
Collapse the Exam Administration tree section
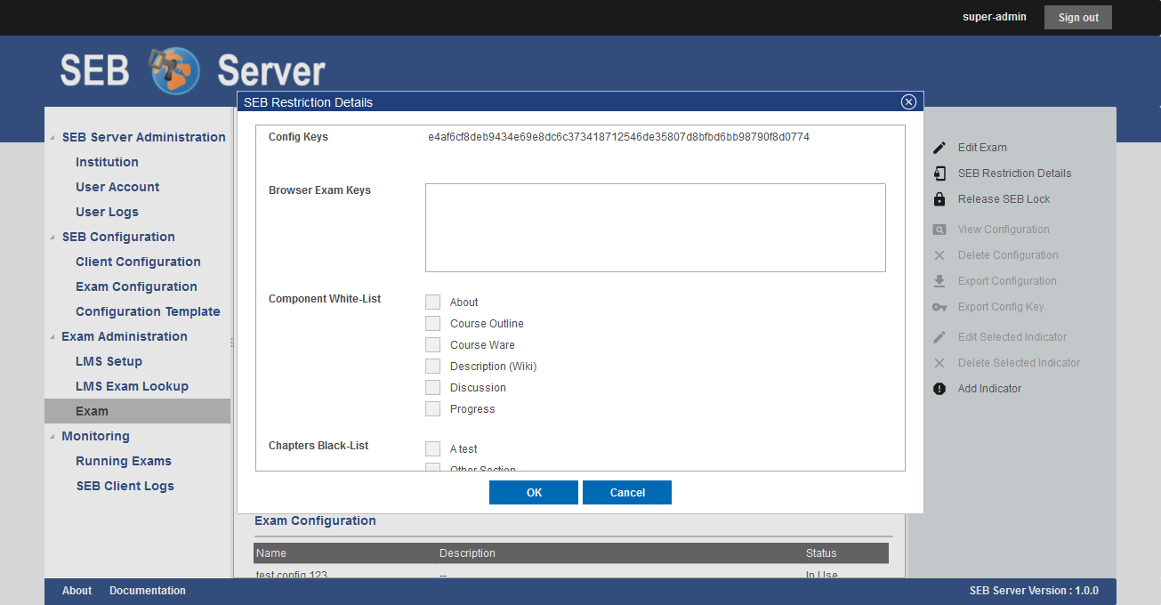(52, 337)
